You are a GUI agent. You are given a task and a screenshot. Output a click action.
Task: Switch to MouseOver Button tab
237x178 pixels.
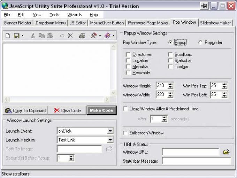(x=107, y=23)
